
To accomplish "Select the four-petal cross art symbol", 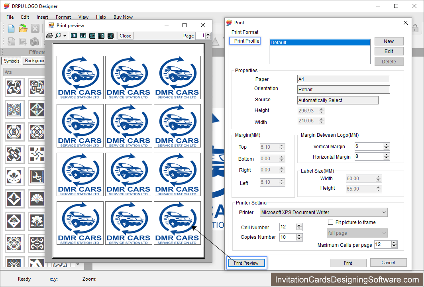I will pos(14,154).
